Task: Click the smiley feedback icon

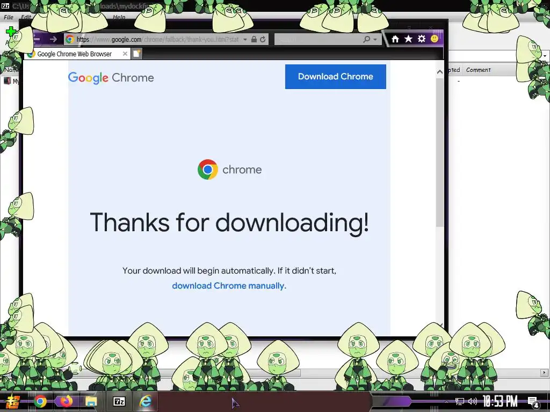Action: 434,39
